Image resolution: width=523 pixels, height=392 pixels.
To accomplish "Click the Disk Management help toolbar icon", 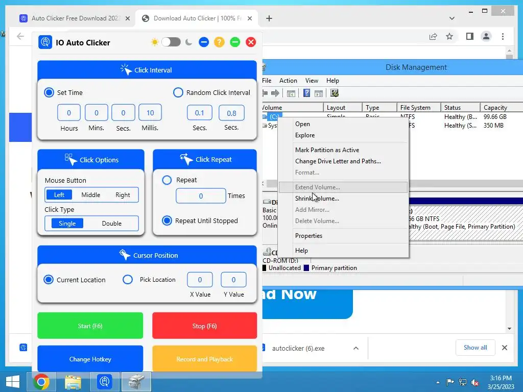I will point(306,93).
